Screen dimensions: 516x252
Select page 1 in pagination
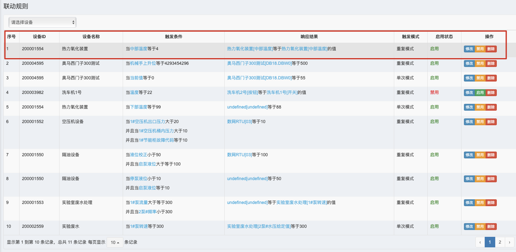pyautogui.click(x=490, y=242)
